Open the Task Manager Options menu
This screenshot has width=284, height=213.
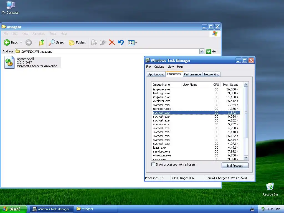point(159,67)
